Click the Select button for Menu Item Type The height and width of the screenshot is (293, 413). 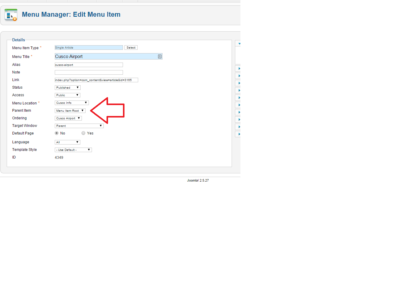point(131,48)
